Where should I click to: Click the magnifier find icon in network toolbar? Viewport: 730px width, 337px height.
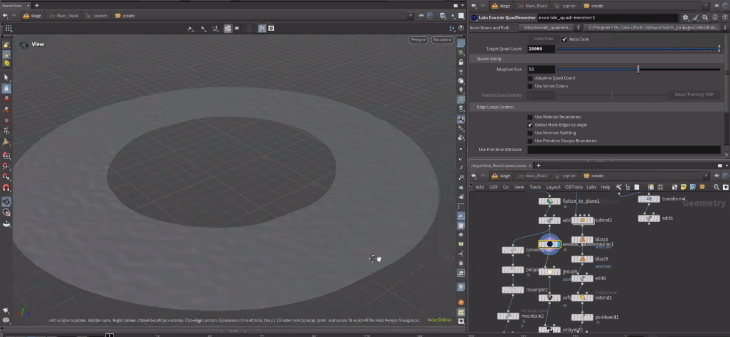[716, 187]
